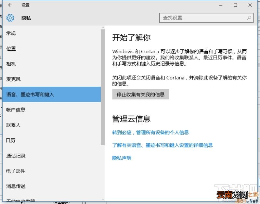
Task: Click the sidebar scrollbar thumb
Action: (x=103, y=87)
